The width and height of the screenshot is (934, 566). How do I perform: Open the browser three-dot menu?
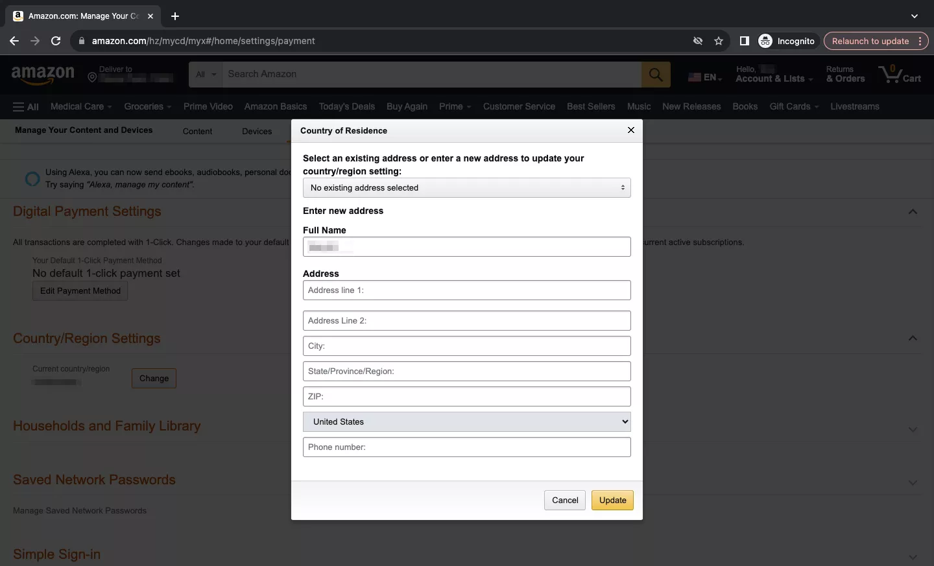pyautogui.click(x=920, y=41)
